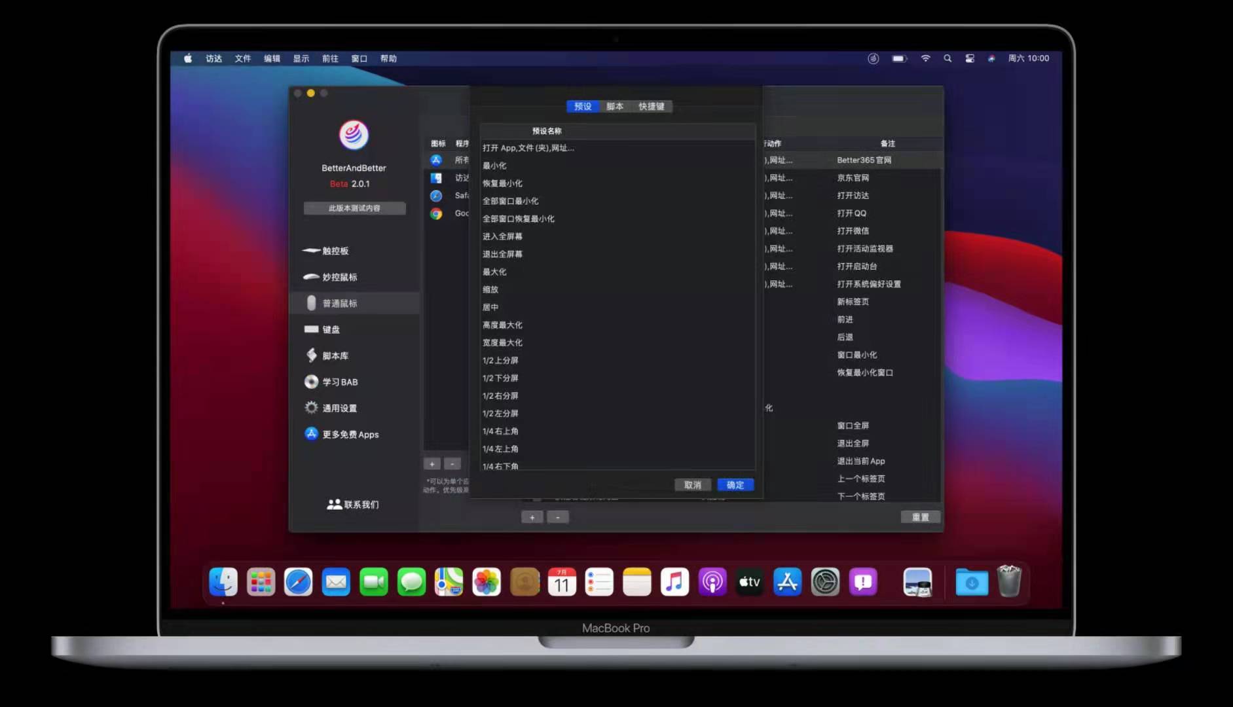
Task: Click the 京东官网 note in the back table
Action: pos(853,178)
